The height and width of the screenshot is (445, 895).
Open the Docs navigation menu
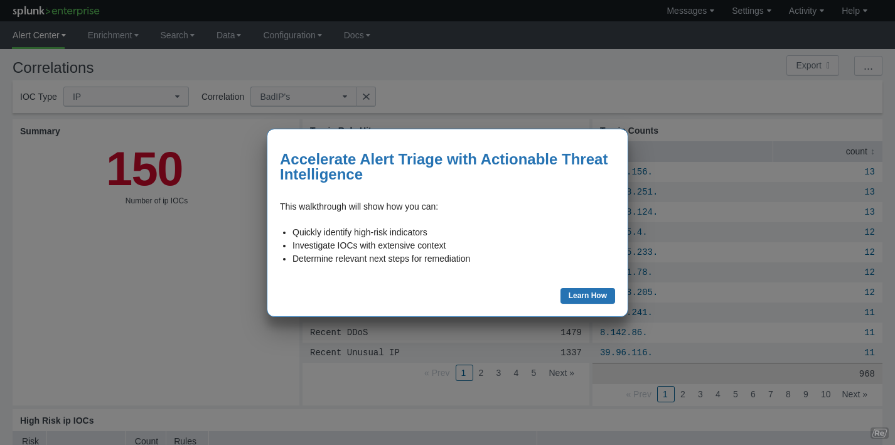(x=356, y=35)
